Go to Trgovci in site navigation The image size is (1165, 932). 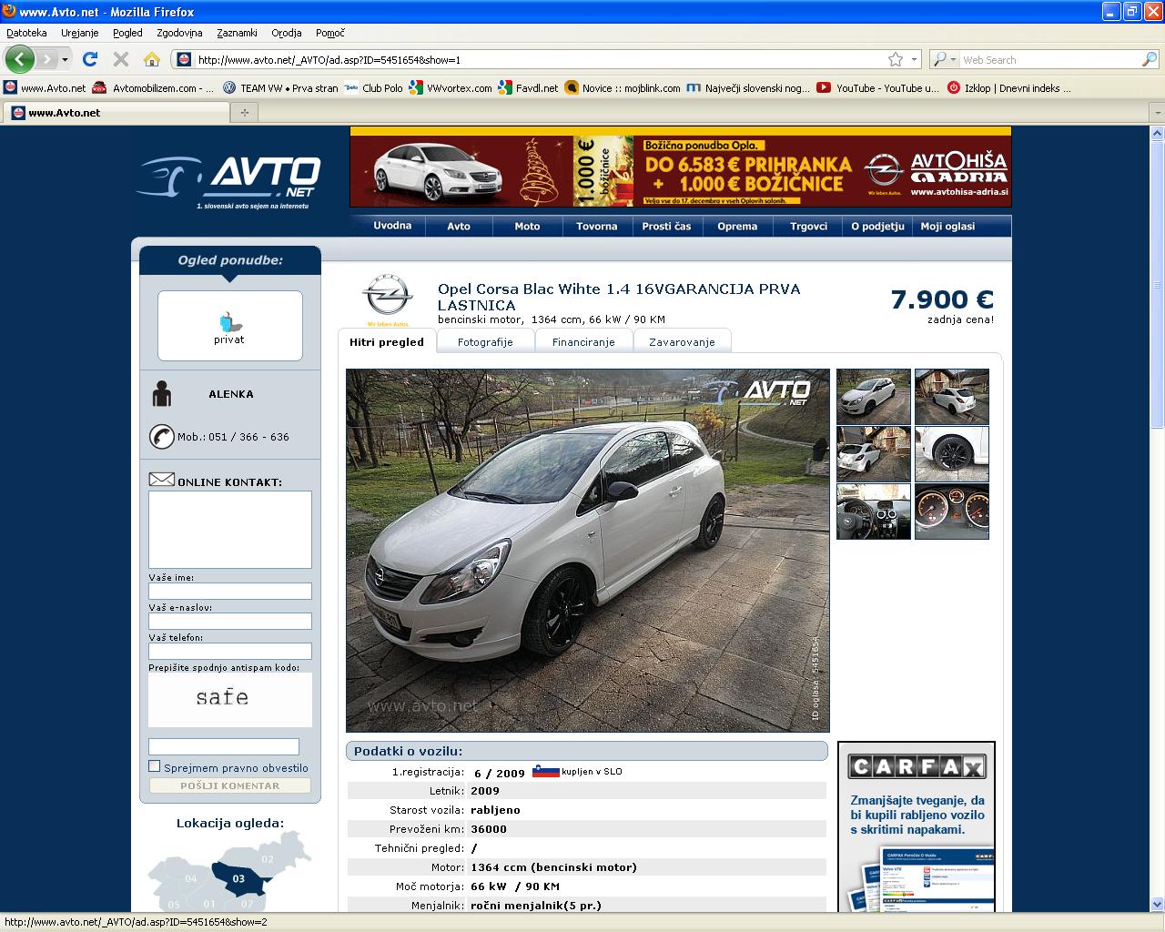(808, 226)
